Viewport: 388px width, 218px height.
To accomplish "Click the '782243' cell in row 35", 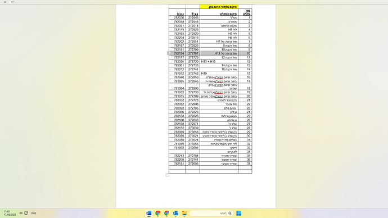I will [177, 156].
